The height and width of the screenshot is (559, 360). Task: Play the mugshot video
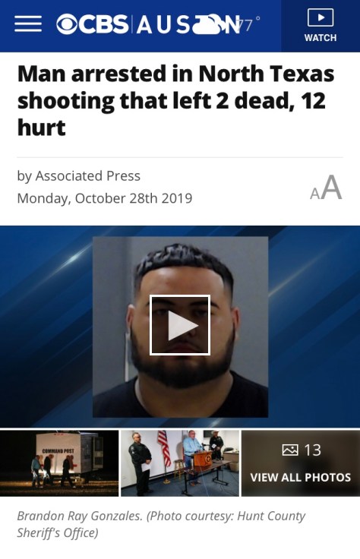(180, 325)
